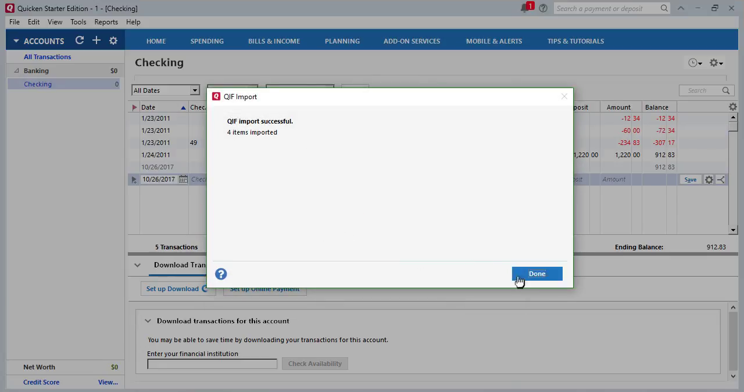Open TIPS & TUTORIALS tab

coord(575,41)
